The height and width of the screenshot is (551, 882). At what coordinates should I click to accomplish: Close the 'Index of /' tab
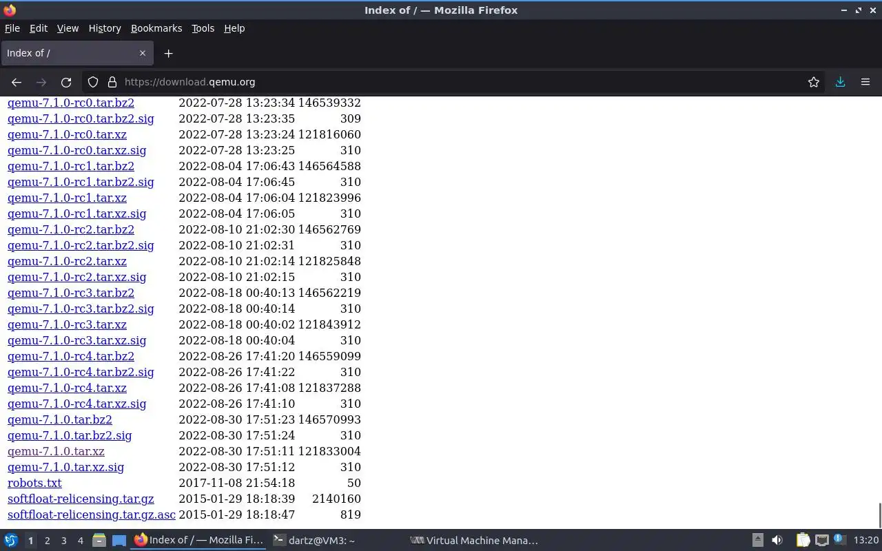coord(143,53)
